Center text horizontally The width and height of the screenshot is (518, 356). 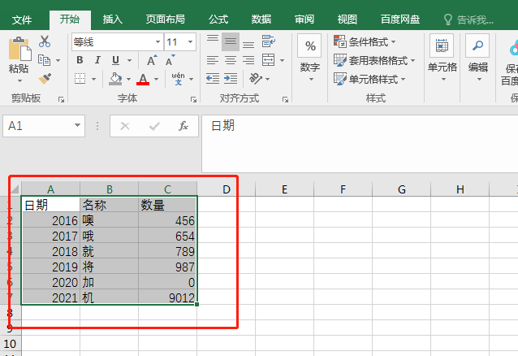[x=231, y=60]
